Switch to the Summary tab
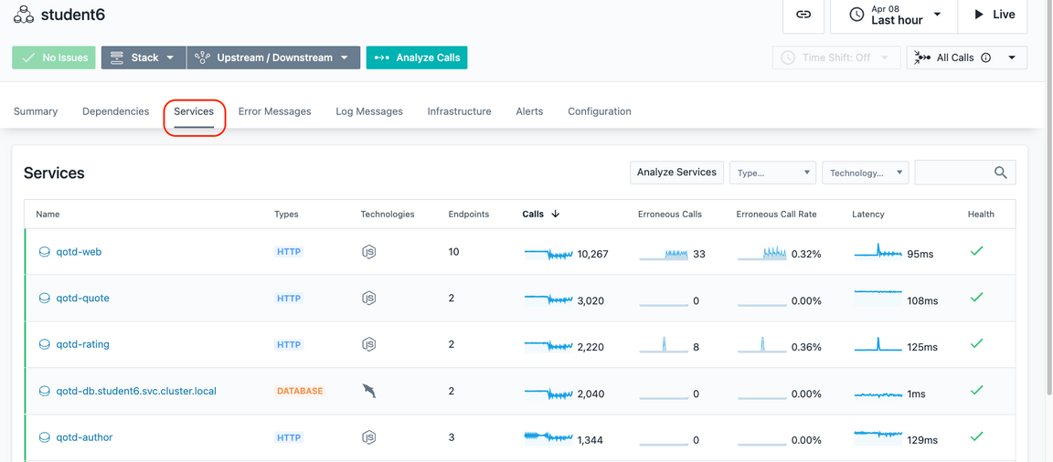Image resolution: width=1053 pixels, height=462 pixels. click(x=36, y=111)
